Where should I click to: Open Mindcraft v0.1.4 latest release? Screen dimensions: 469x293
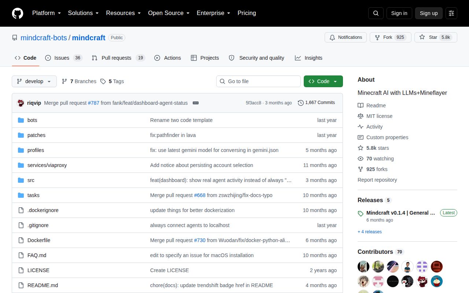[401, 213]
